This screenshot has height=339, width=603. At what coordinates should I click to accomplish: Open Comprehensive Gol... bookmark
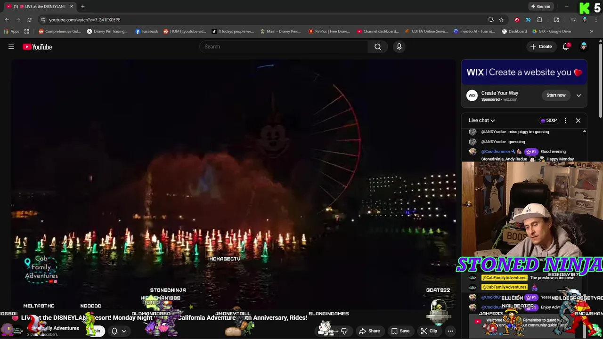click(x=60, y=32)
